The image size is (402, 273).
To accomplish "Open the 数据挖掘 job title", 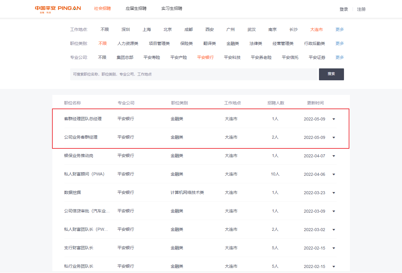I will point(73,192).
